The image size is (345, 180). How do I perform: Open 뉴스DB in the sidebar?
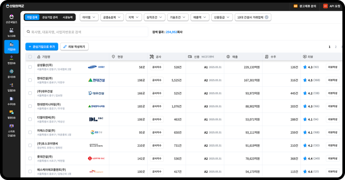(12, 33)
